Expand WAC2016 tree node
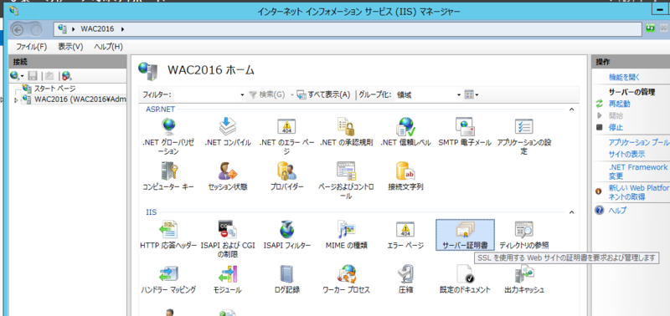Screen dimensions: 670x316 16,99
